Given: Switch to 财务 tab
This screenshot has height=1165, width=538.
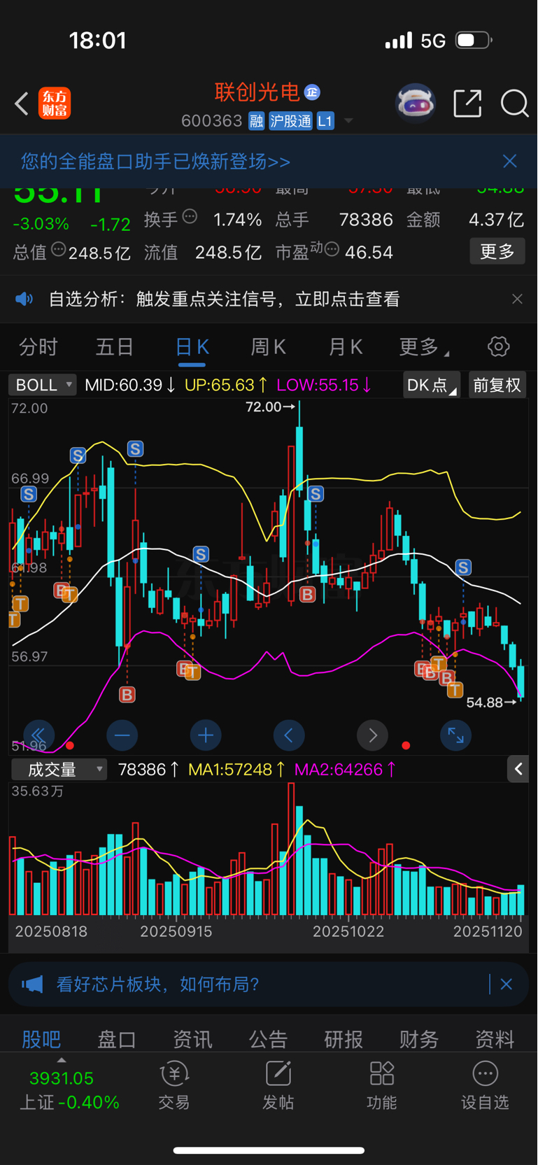Looking at the screenshot, I should (419, 1039).
